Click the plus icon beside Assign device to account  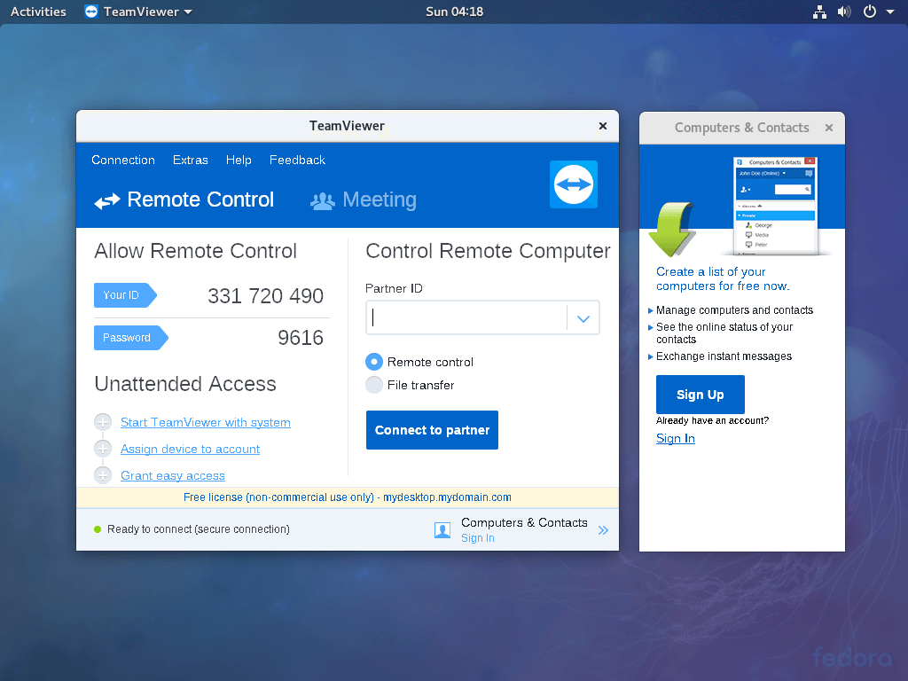pos(103,449)
